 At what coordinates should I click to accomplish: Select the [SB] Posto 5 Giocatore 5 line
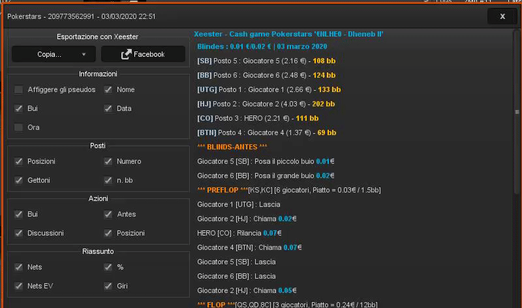tap(266, 61)
